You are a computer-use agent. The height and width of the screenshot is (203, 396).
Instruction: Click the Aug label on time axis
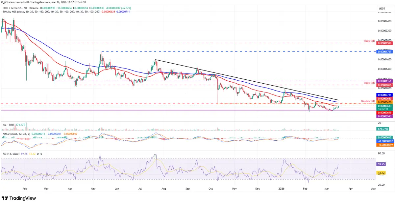[163, 189]
